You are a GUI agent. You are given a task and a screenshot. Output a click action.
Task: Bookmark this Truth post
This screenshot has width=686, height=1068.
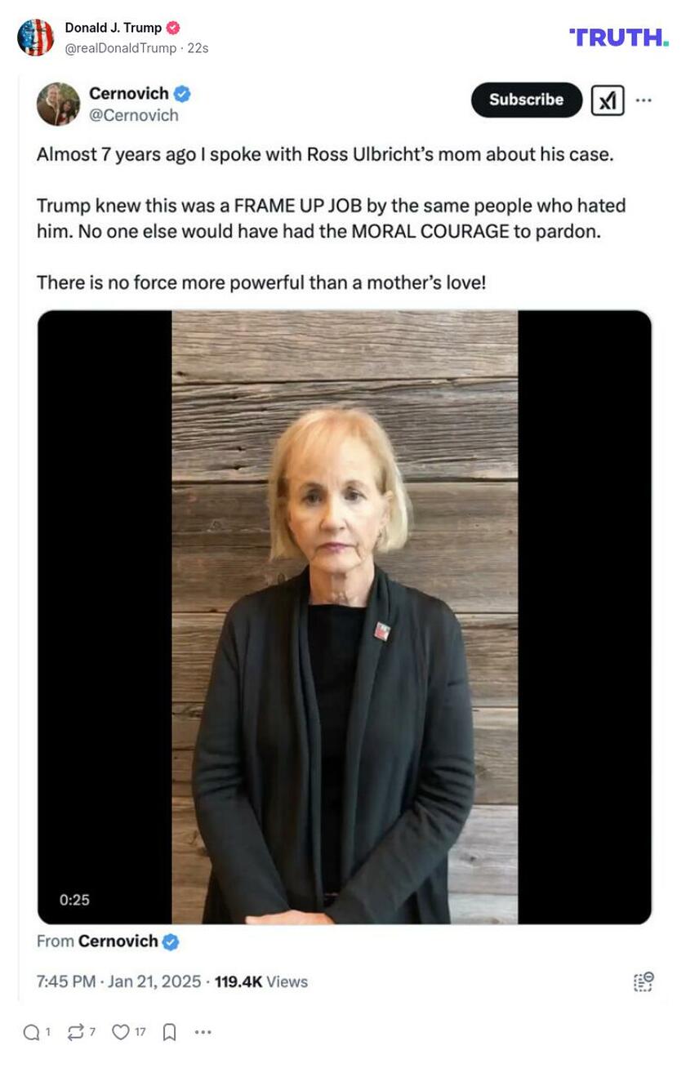click(169, 1033)
